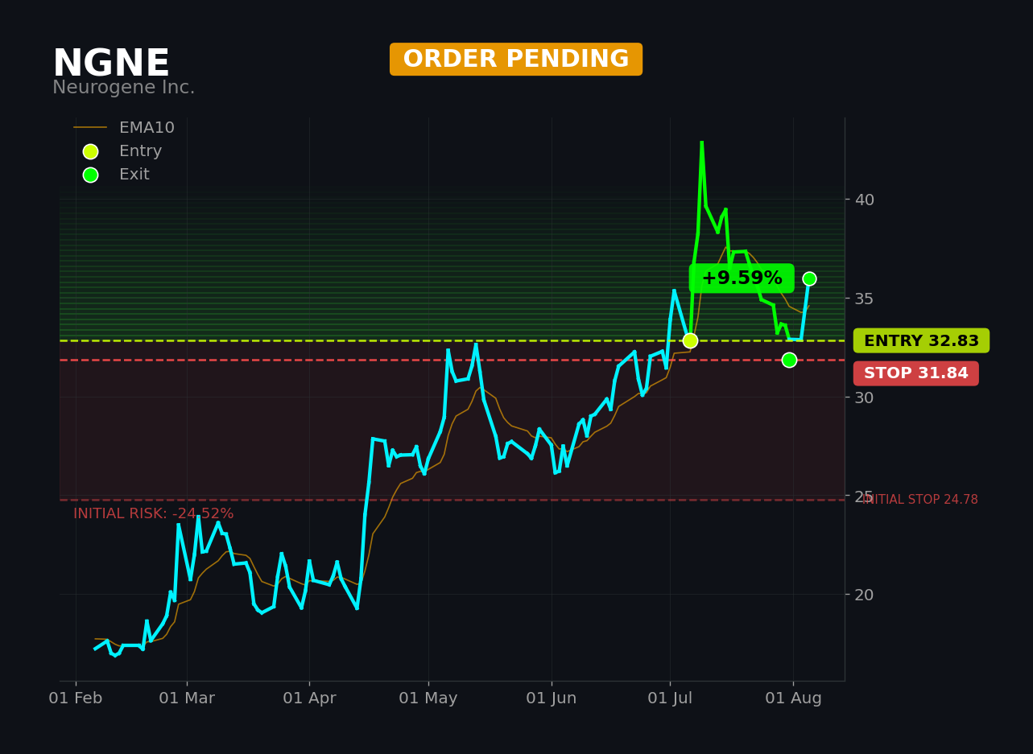Click the yellow Entry dot in the legend
The width and height of the screenshot is (1033, 754).
tap(90, 151)
